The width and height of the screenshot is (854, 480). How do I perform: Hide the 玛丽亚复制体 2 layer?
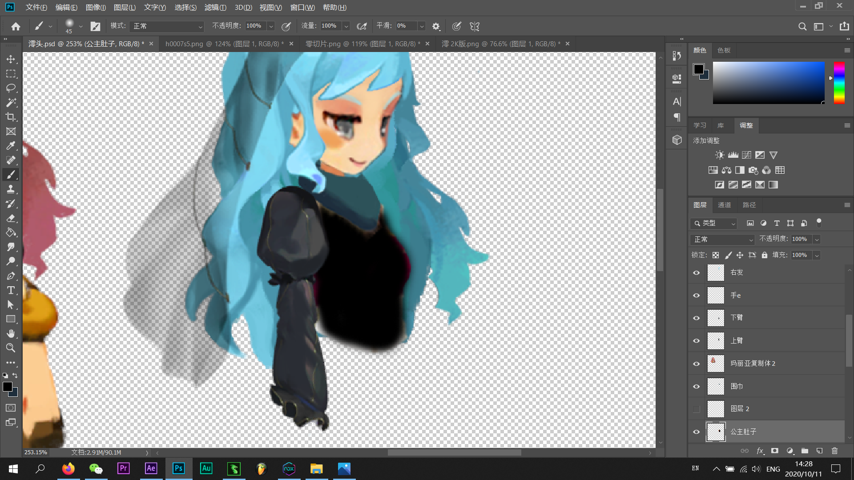click(697, 364)
